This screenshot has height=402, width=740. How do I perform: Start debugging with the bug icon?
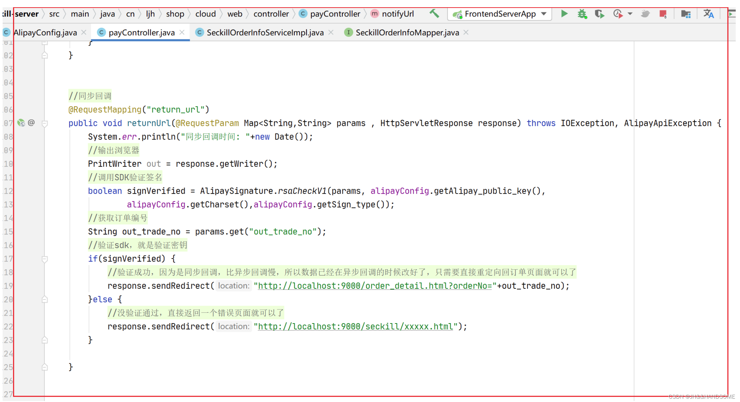pyautogui.click(x=582, y=14)
